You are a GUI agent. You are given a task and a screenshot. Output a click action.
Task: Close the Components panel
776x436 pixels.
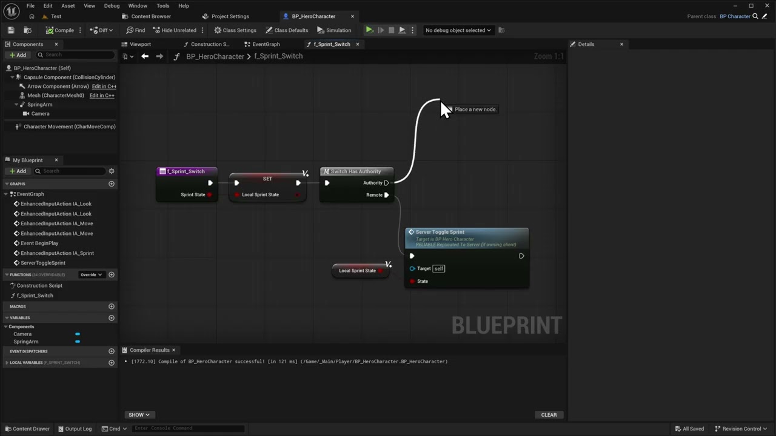(x=56, y=44)
